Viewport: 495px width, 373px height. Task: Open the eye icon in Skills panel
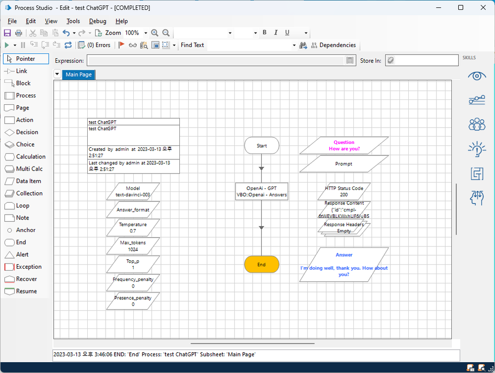pos(477,76)
